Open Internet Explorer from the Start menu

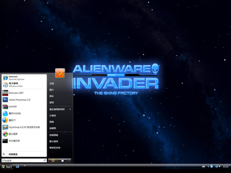(24, 78)
